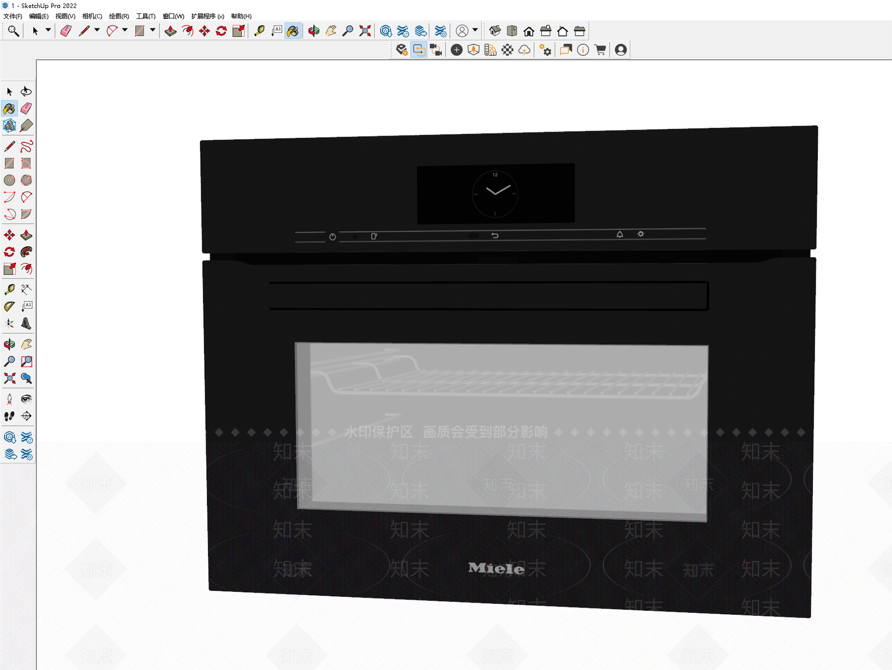Click the info circle icon
Screen dimensions: 892x670
point(583,50)
